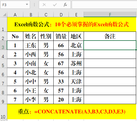
Task: Select column C header
Action: coord(46,15)
